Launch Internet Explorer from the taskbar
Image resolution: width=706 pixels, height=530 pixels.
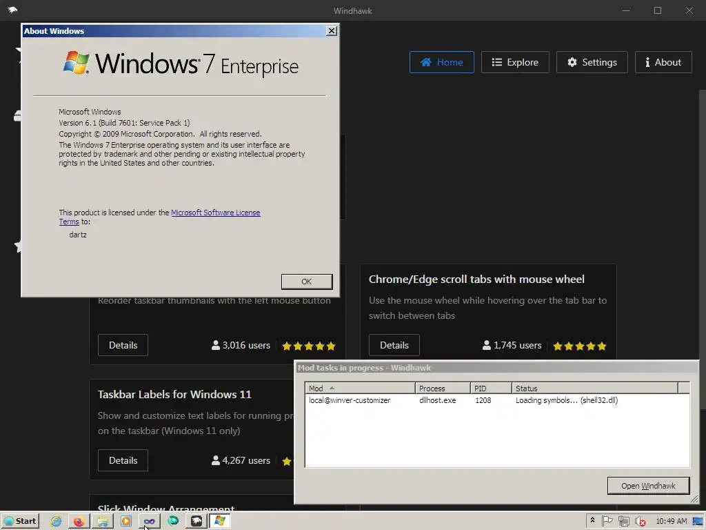[57, 521]
